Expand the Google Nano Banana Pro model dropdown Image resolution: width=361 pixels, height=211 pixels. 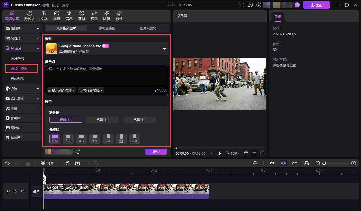pyautogui.click(x=164, y=49)
